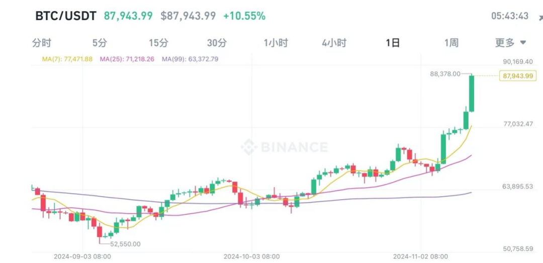
Task: Click the partially visible icon beside the clock
Action: pyautogui.click(x=540, y=17)
